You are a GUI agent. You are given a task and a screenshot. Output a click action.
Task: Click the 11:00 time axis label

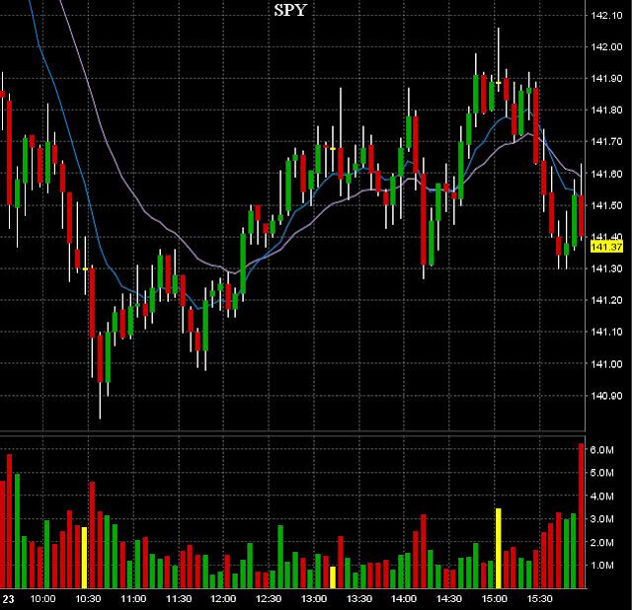coord(133,599)
